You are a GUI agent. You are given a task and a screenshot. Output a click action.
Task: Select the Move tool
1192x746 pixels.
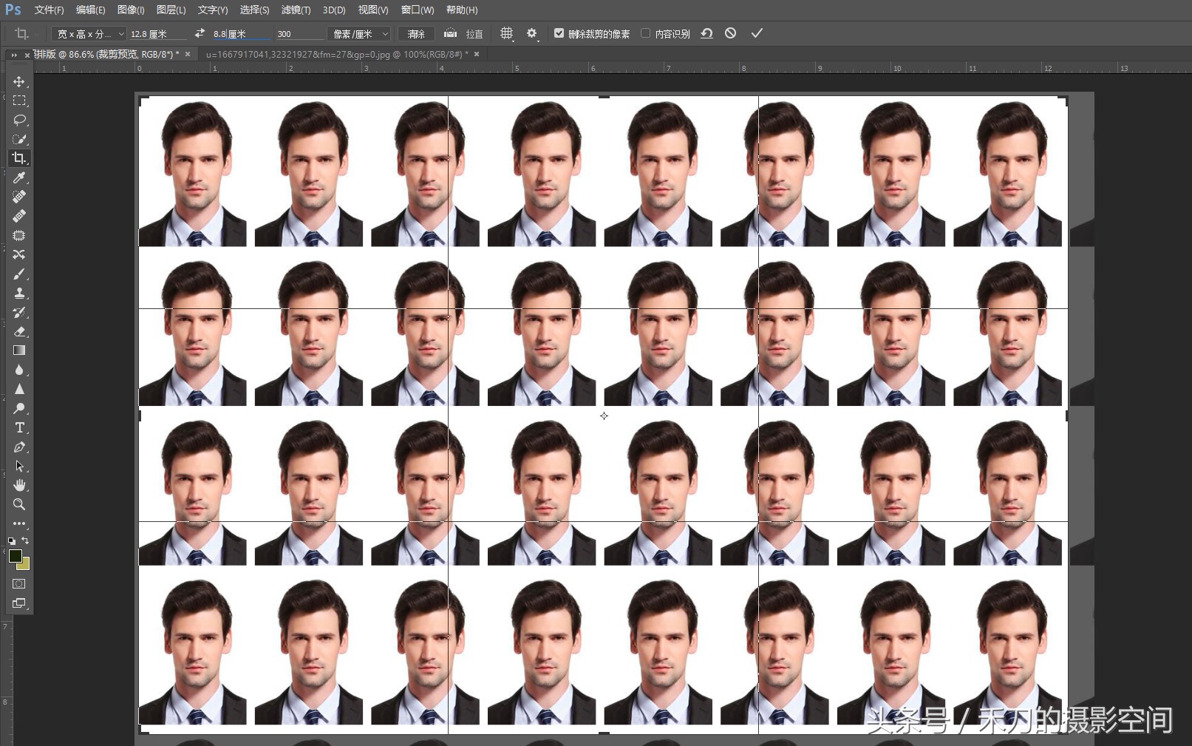[x=19, y=81]
